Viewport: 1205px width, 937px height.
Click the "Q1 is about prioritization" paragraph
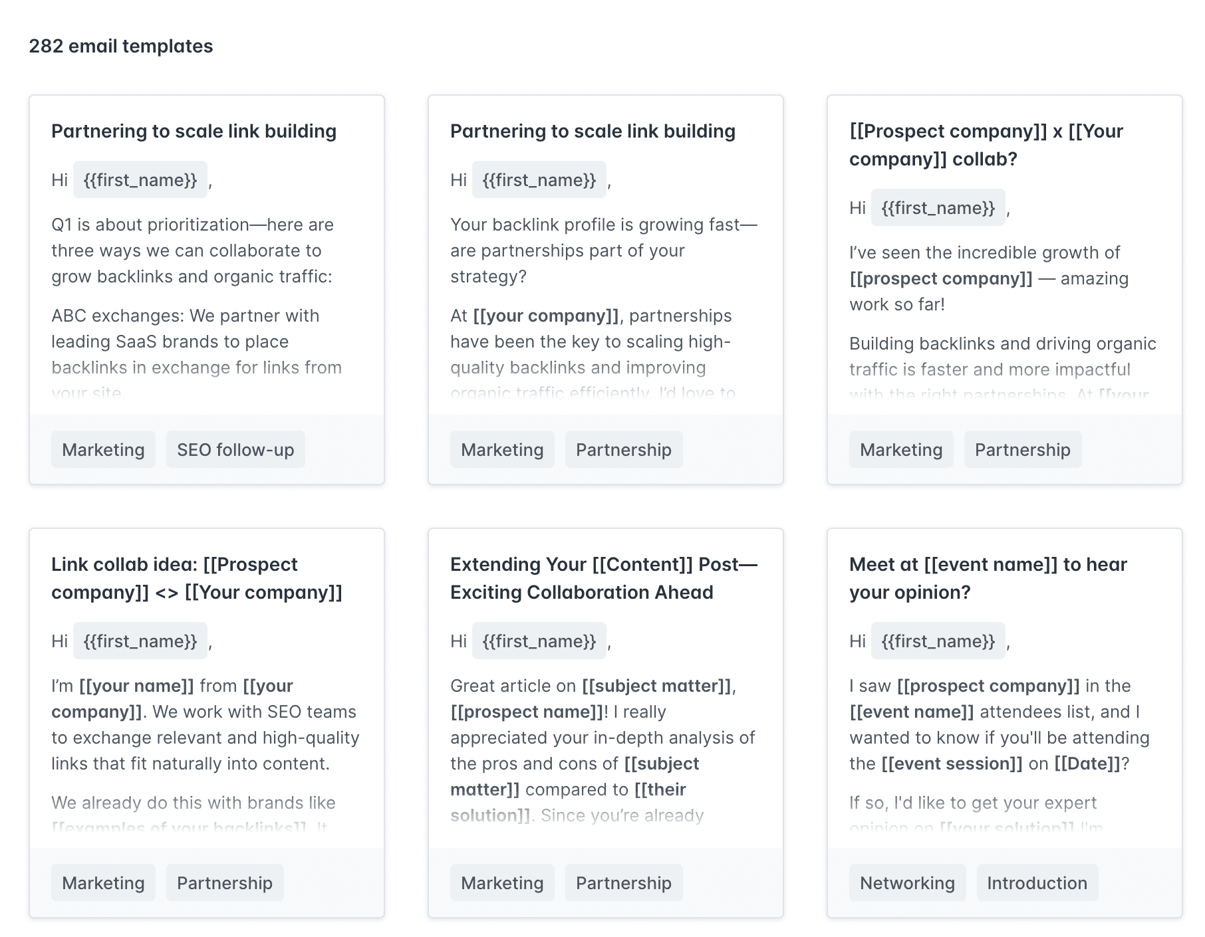(x=193, y=251)
